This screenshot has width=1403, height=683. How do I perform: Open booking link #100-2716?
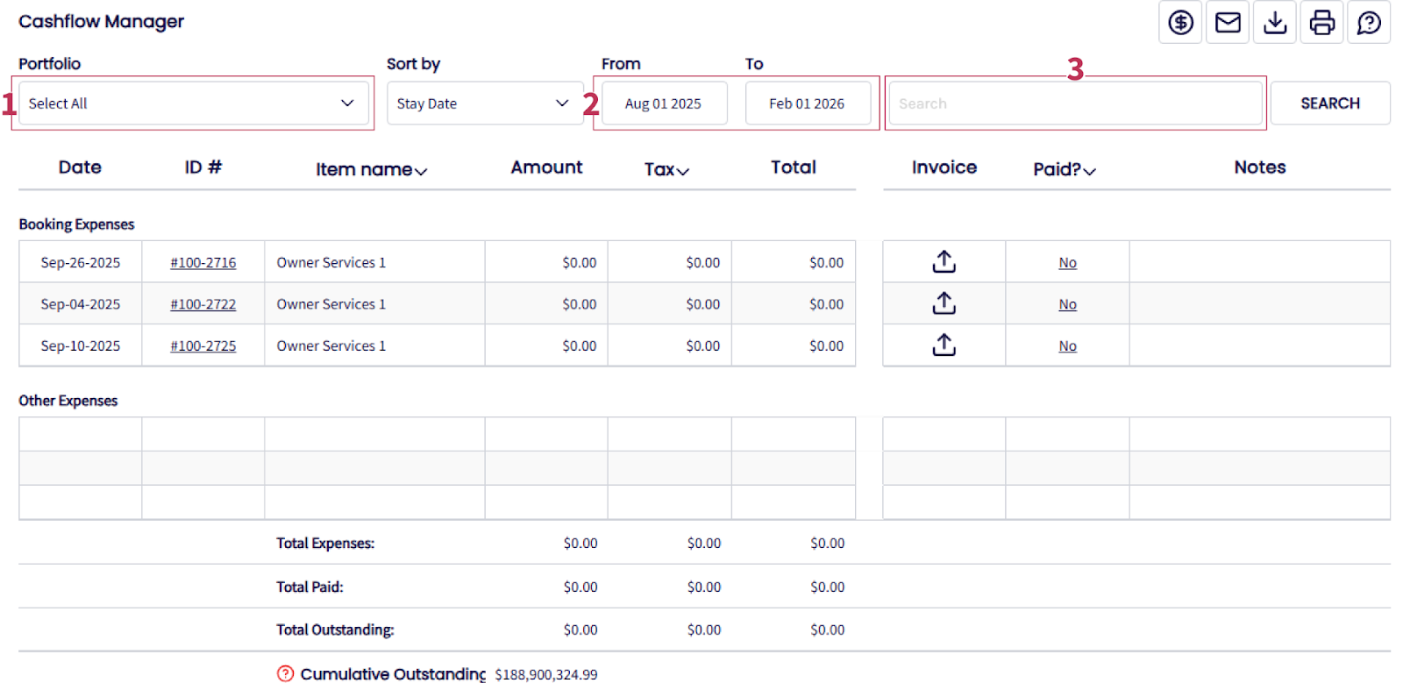[203, 263]
